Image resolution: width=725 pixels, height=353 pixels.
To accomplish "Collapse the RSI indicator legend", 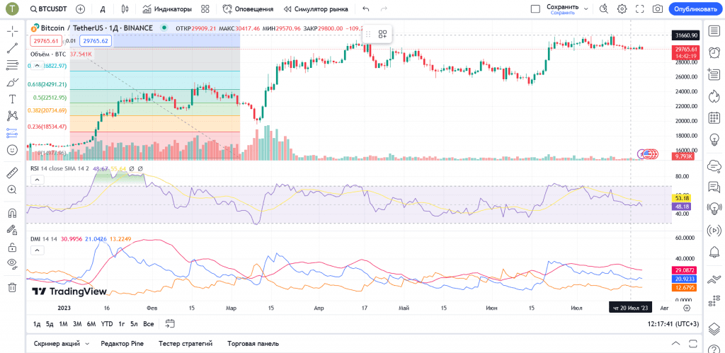I will click(38, 179).
